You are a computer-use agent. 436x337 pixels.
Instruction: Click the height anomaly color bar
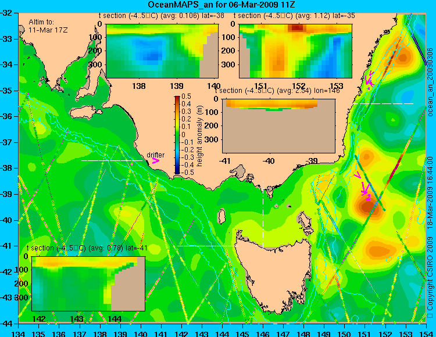tap(177, 135)
